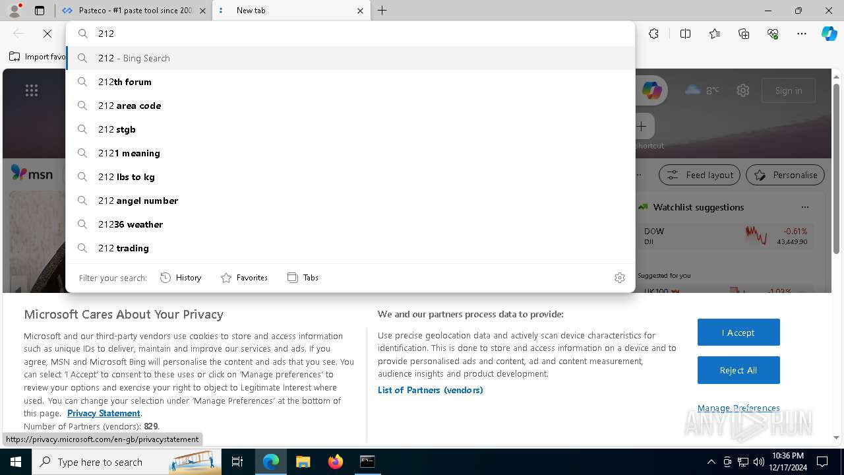844x475 pixels.
Task: Select the 212 stgb suggestion
Action: [x=350, y=129]
